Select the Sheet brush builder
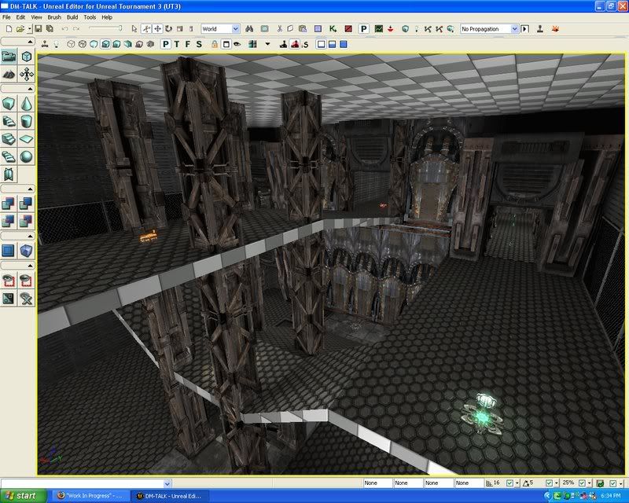The height and width of the screenshot is (503, 629). pyautogui.click(x=27, y=139)
